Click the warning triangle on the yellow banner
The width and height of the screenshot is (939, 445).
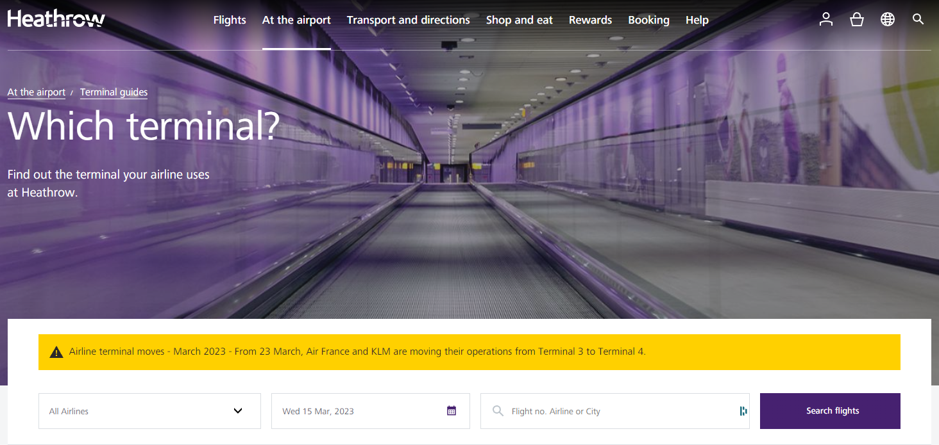click(56, 352)
